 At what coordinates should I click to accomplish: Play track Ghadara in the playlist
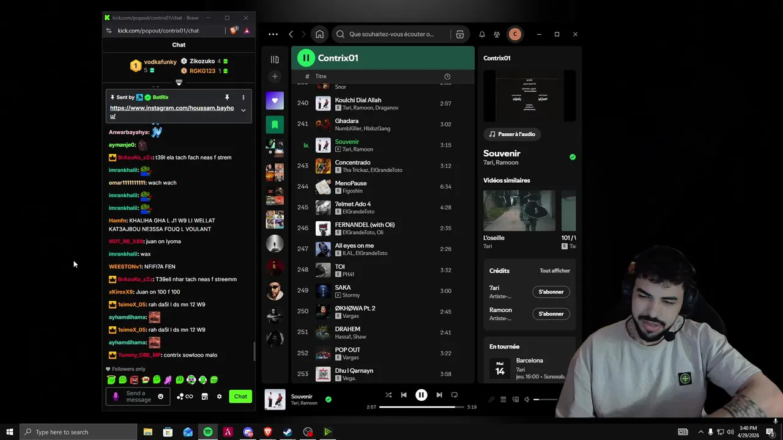click(382, 124)
